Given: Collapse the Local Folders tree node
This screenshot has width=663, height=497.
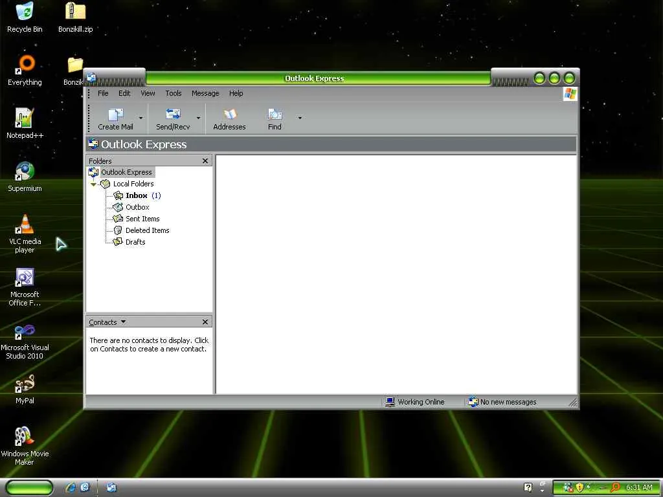Looking at the screenshot, I should (x=93, y=184).
